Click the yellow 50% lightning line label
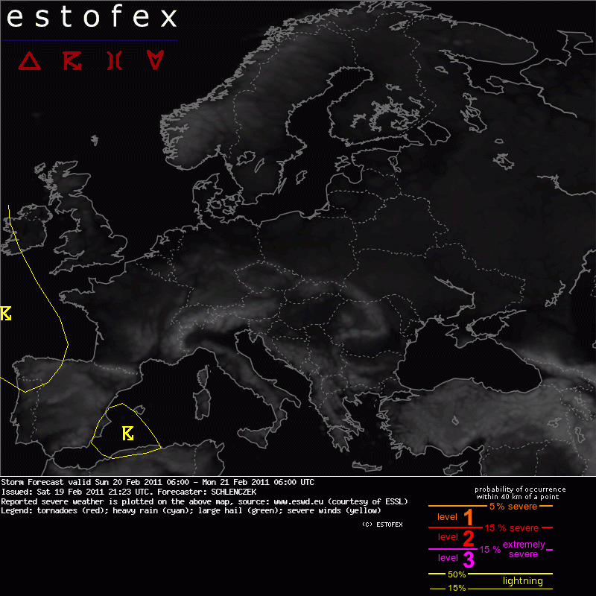The height and width of the screenshot is (596, 596). pos(457,574)
